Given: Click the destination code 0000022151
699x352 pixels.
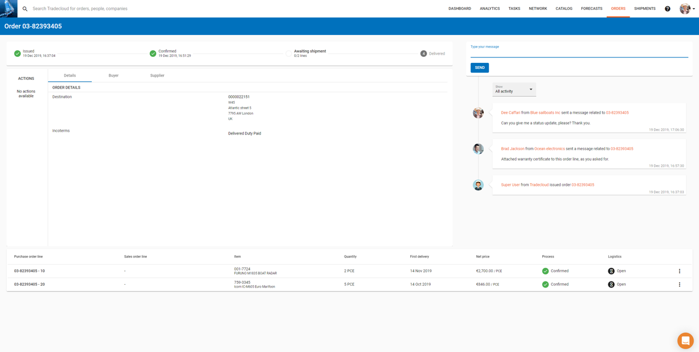Looking at the screenshot, I should point(239,97).
